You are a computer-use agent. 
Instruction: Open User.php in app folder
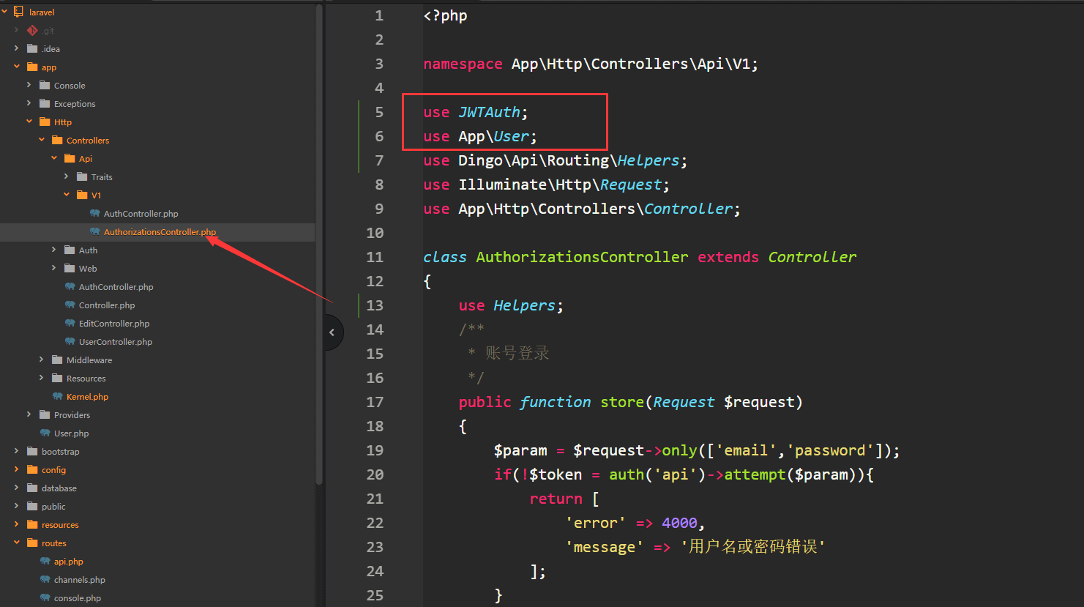71,433
